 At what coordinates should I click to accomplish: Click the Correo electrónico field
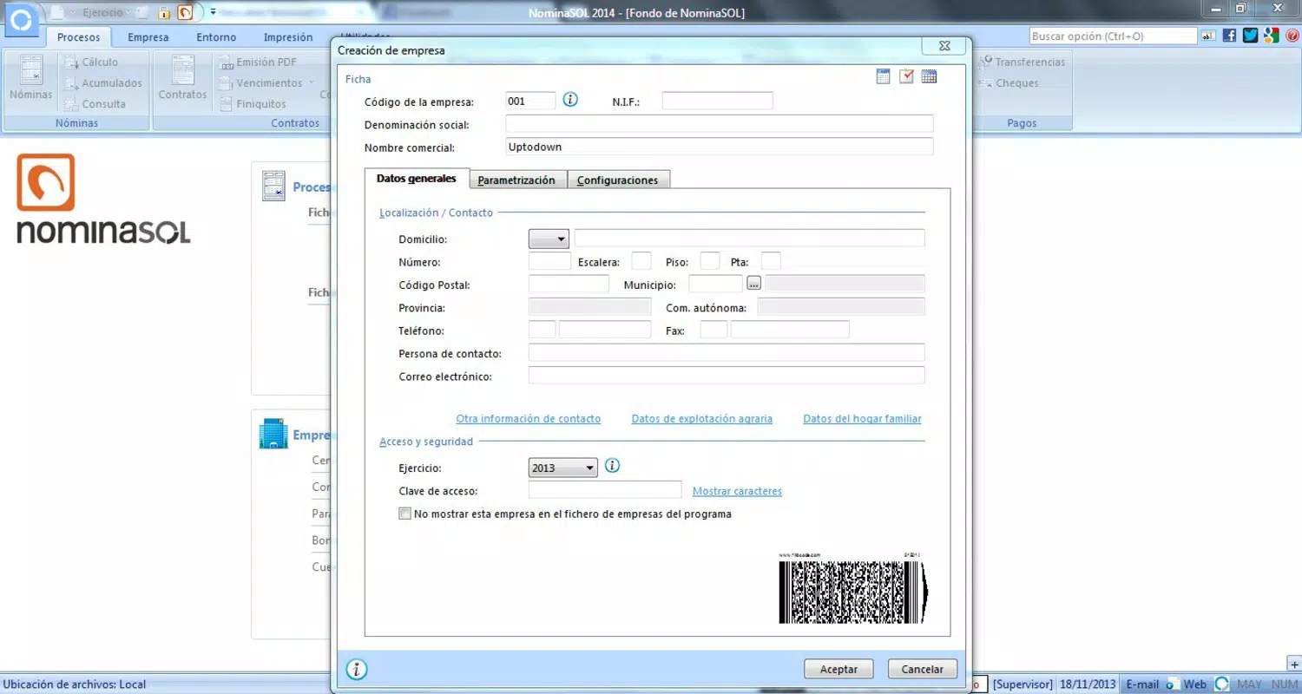(727, 375)
